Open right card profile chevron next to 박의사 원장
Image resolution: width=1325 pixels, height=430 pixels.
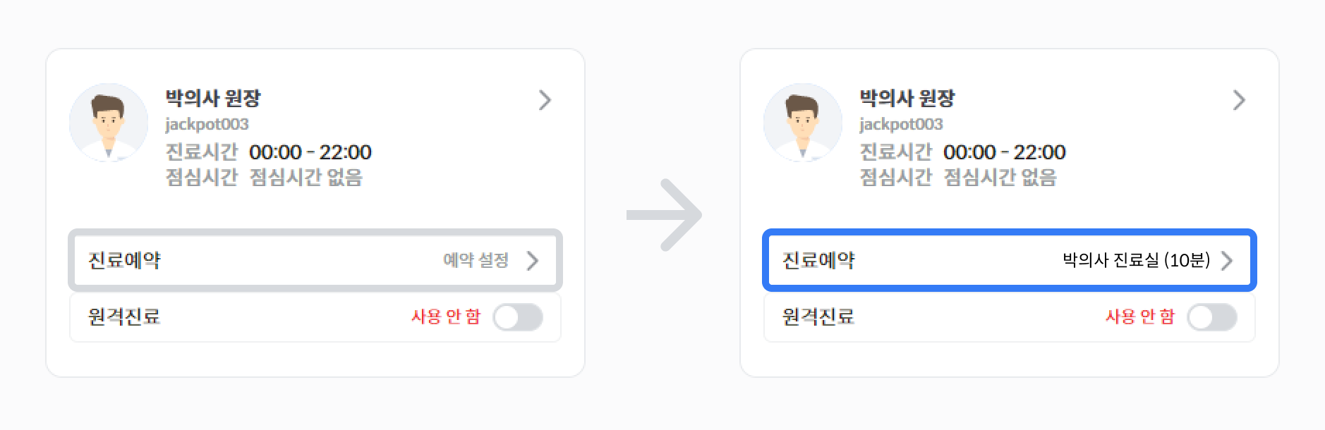[x=1239, y=100]
